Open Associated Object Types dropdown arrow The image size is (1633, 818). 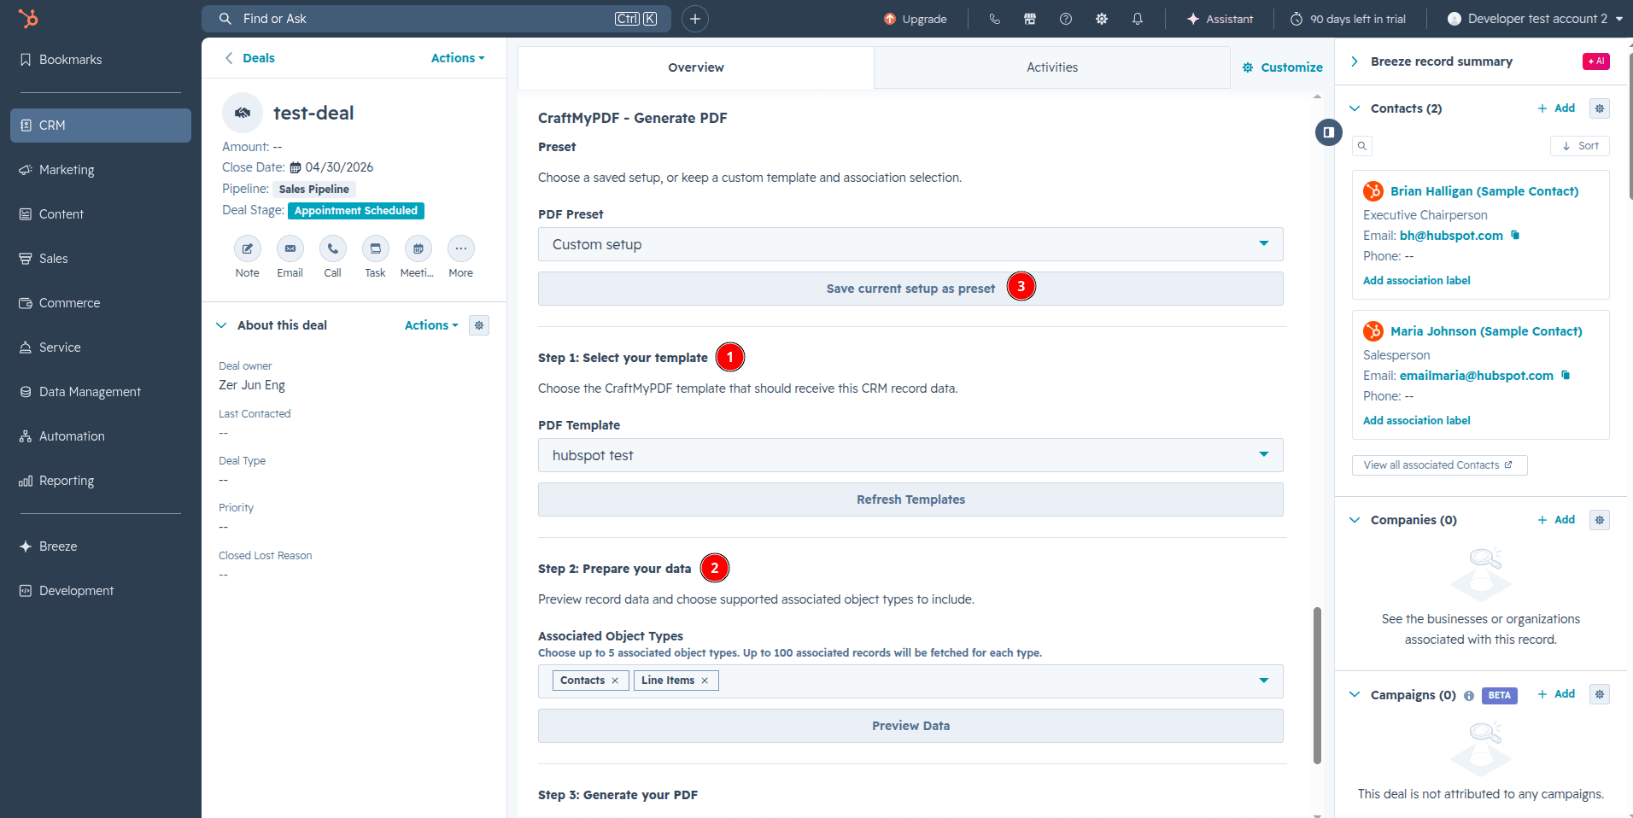tap(1264, 681)
